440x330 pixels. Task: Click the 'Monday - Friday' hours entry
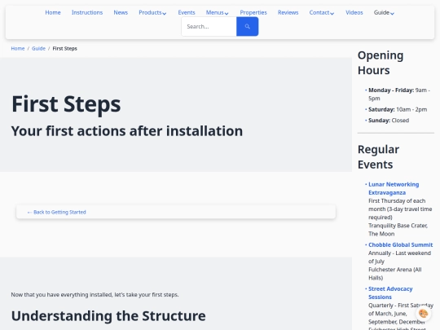click(x=399, y=95)
